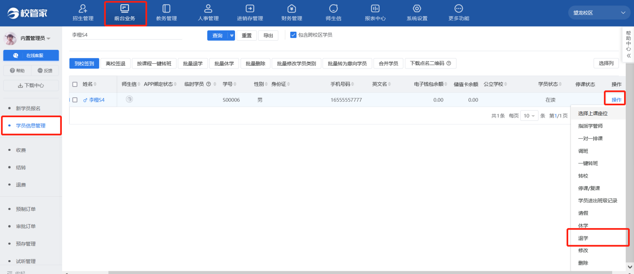The width and height of the screenshot is (634, 274).
Task: Open 财务管理 module
Action: [x=292, y=13]
